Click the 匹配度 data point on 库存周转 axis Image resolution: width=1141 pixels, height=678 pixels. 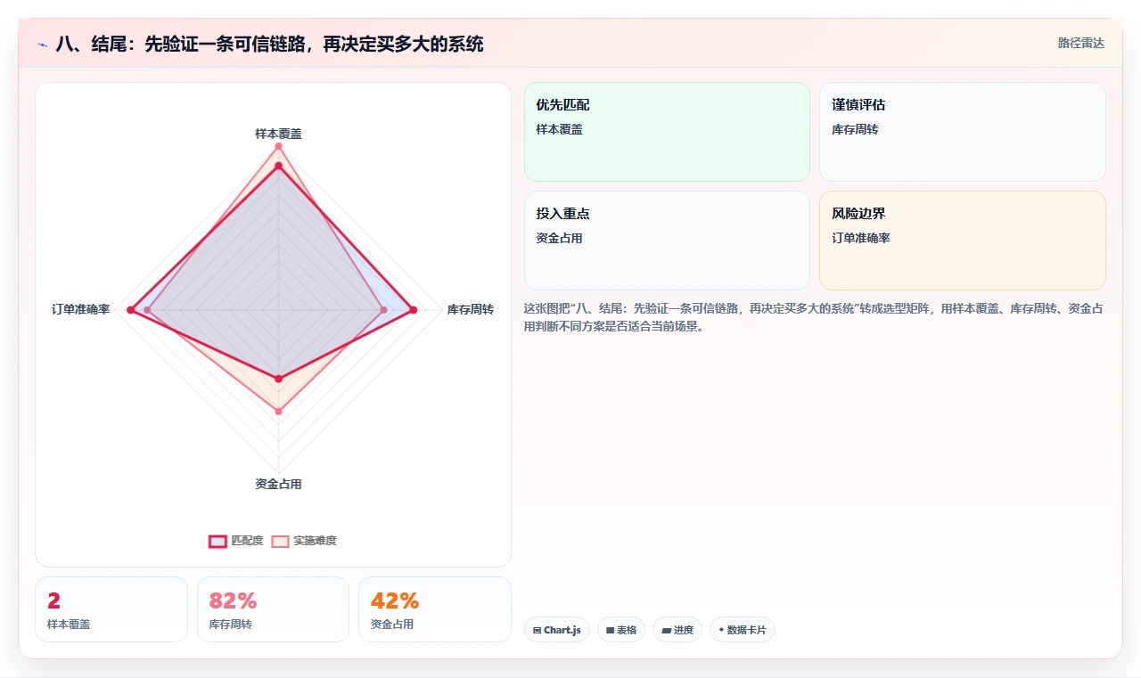tap(413, 310)
